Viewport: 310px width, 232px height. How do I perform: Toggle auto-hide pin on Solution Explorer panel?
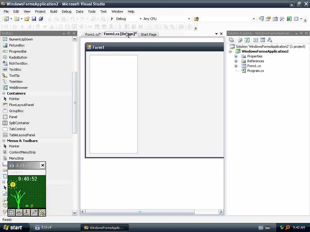click(x=301, y=33)
